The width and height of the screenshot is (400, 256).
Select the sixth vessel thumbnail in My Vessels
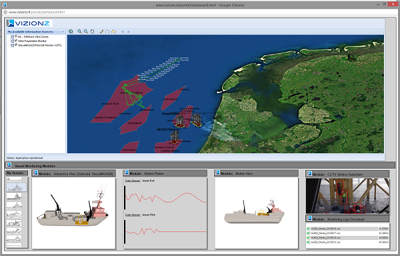[14, 223]
